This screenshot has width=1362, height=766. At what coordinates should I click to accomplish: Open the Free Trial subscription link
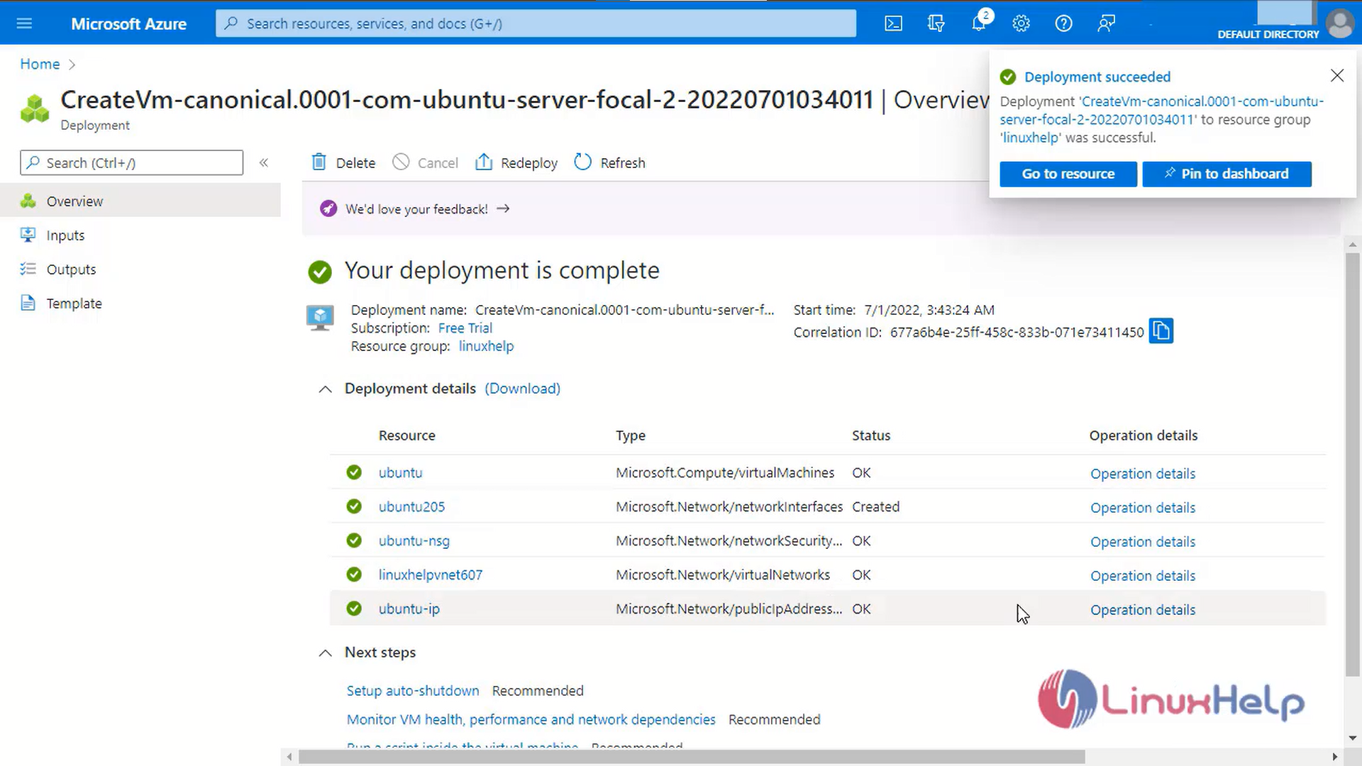tap(465, 328)
